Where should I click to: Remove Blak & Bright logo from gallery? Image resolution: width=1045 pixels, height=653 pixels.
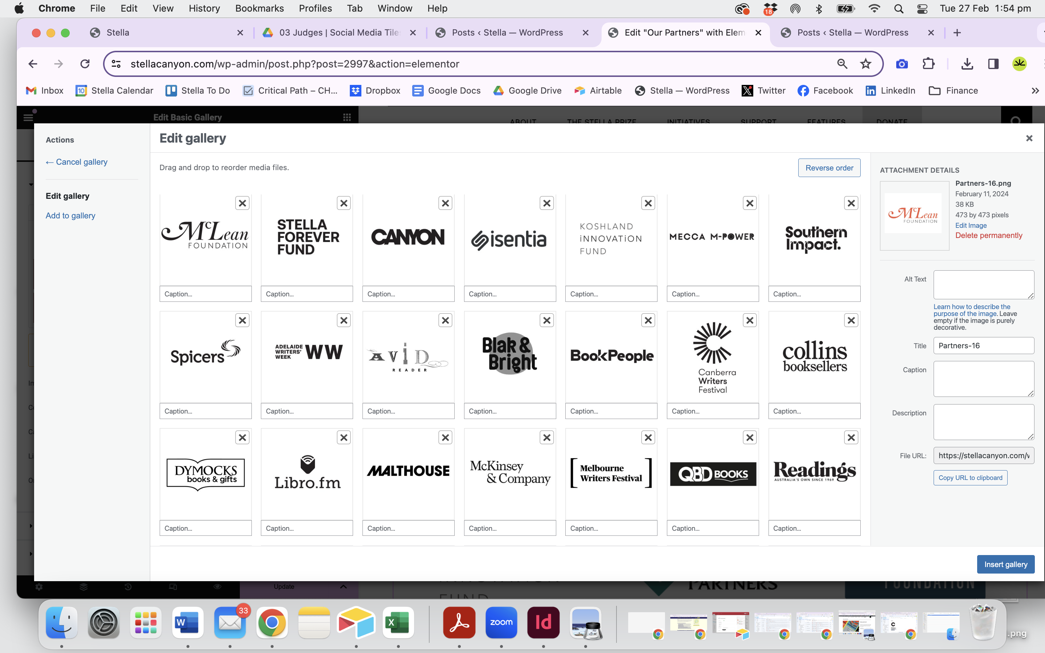[x=547, y=320]
